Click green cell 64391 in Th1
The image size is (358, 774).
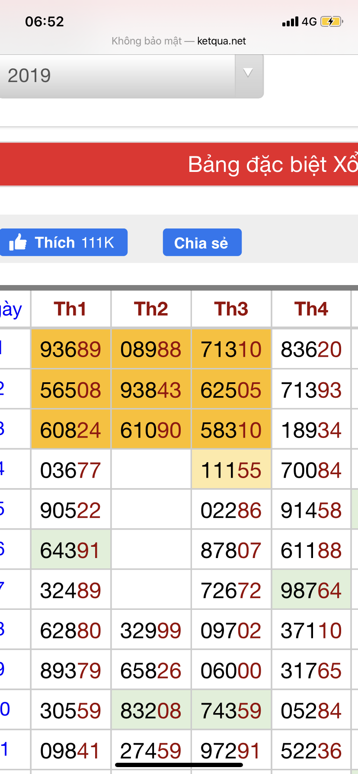click(x=70, y=550)
